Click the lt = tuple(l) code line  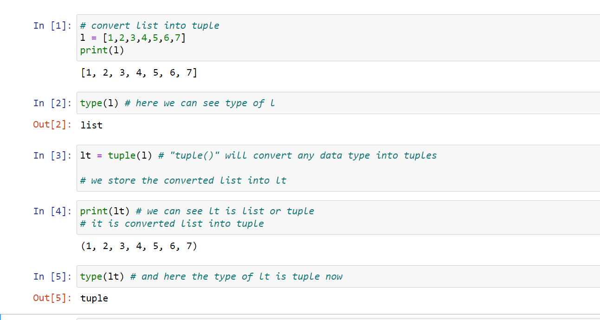[258, 155]
